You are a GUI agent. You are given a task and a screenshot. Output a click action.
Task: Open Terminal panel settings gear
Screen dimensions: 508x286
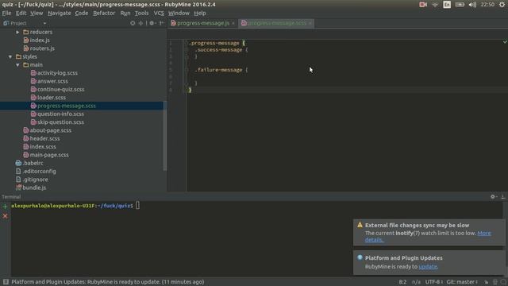pyautogui.click(x=493, y=196)
